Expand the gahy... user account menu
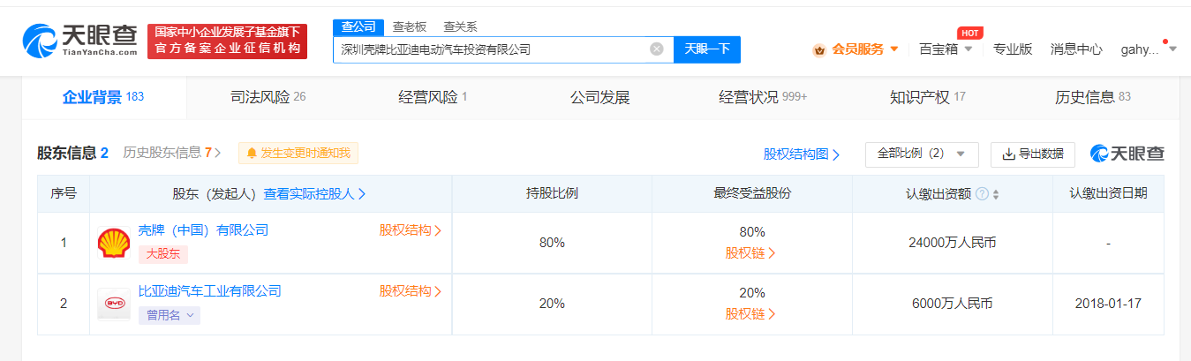 pyautogui.click(x=1149, y=49)
